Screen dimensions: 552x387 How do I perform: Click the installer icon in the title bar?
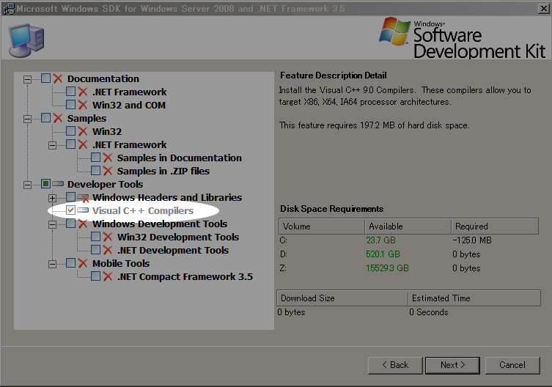point(9,9)
